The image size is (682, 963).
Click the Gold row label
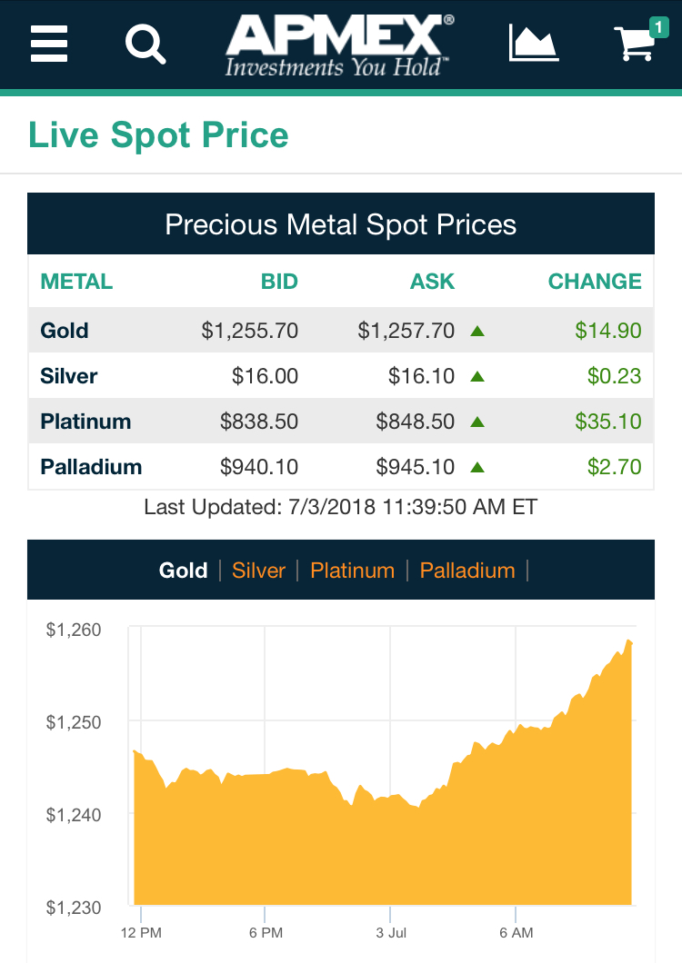(65, 331)
